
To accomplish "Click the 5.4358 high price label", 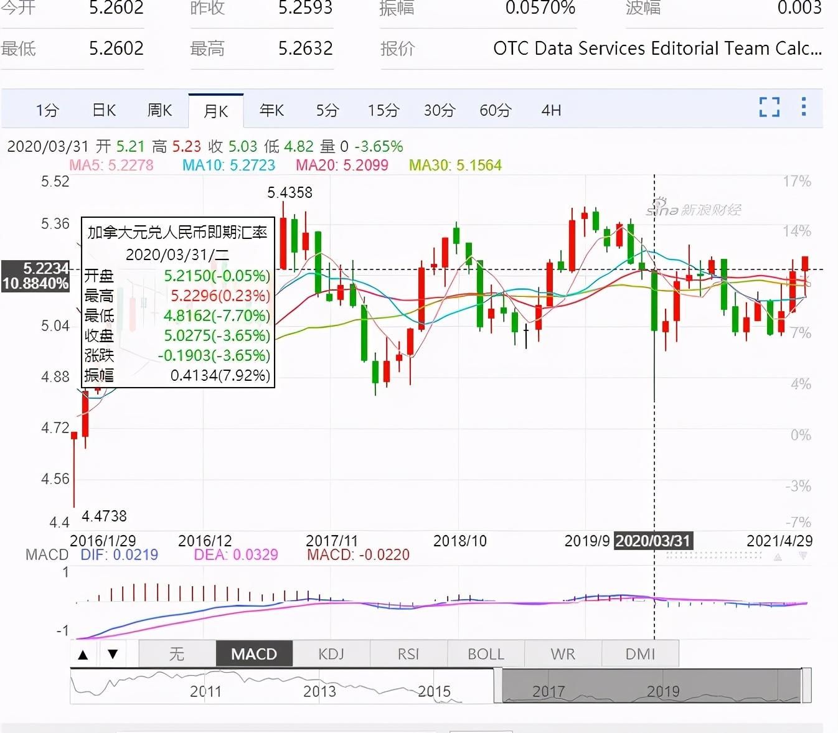I will (290, 192).
